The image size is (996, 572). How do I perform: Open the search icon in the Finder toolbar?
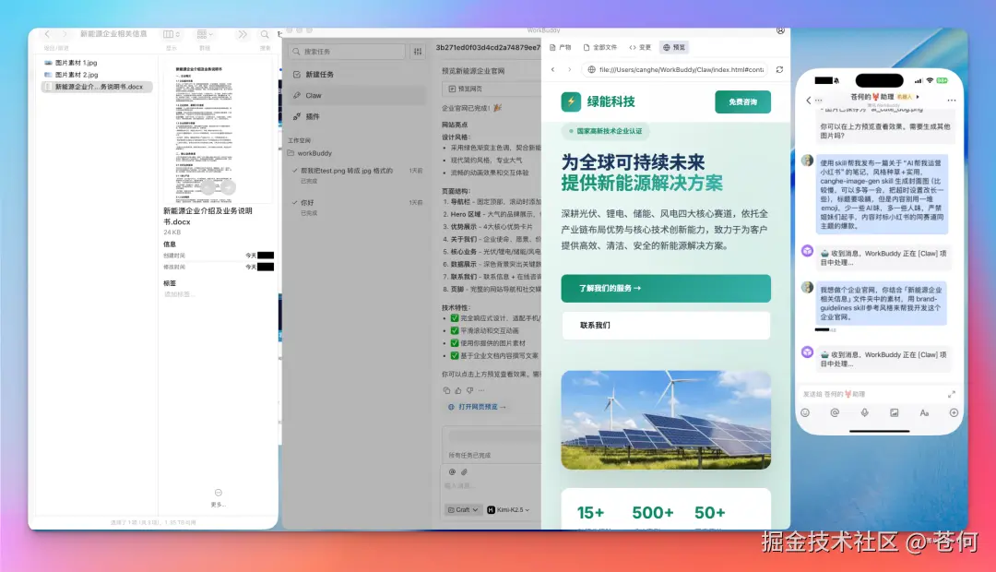click(265, 33)
